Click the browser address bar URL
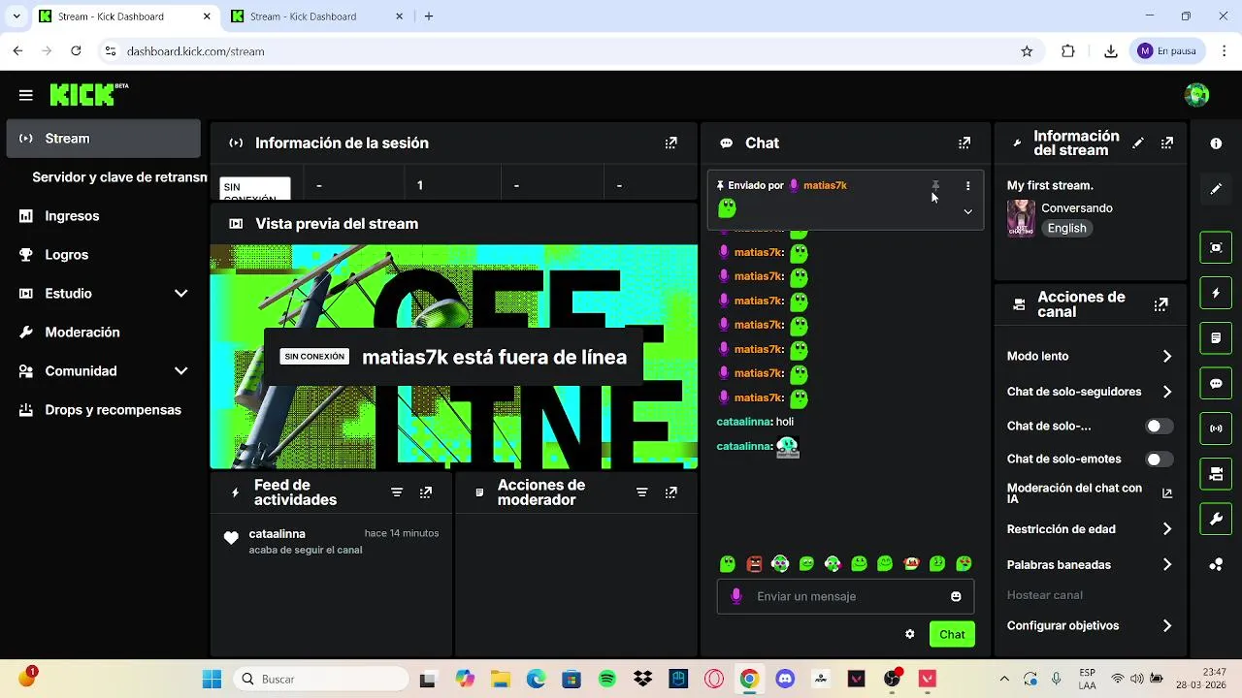Viewport: 1242px width, 698px height. pos(195,51)
